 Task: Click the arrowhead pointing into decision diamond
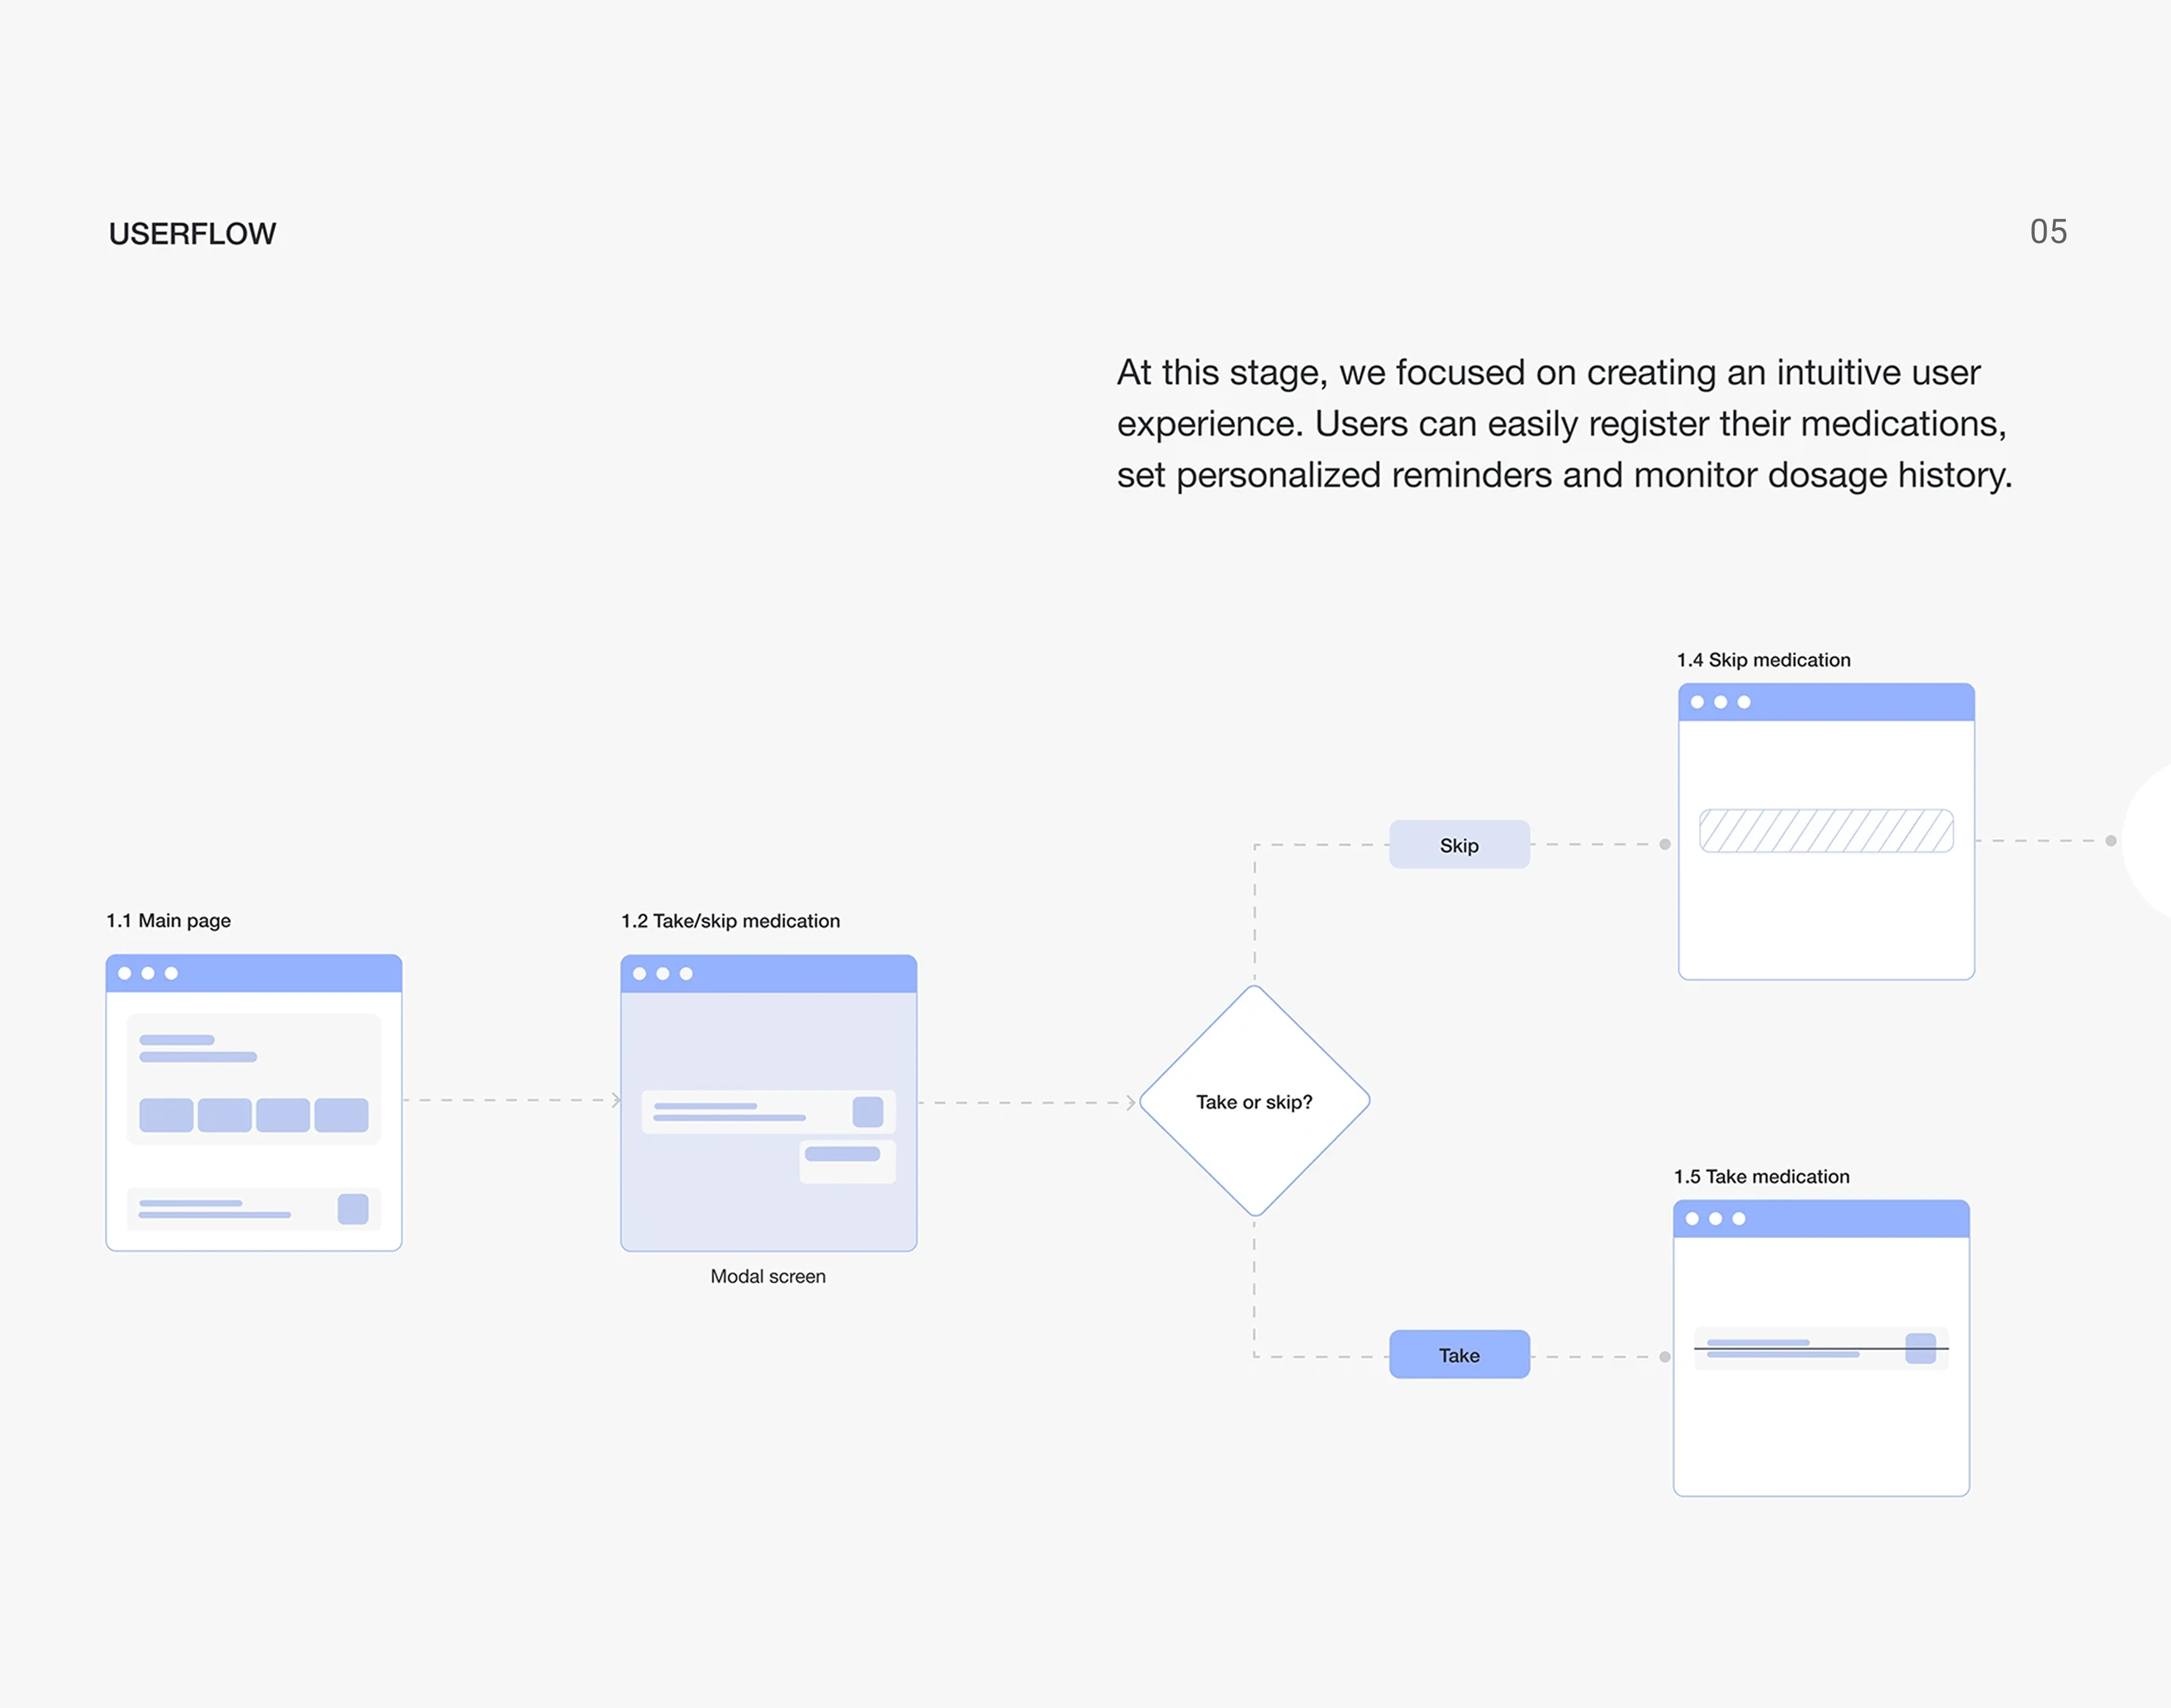click(1131, 1103)
